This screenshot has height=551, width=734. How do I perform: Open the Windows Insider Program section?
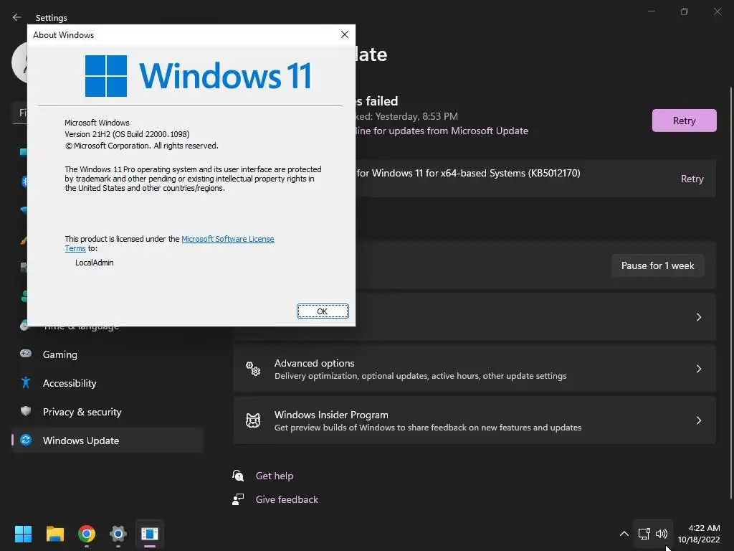pos(475,420)
